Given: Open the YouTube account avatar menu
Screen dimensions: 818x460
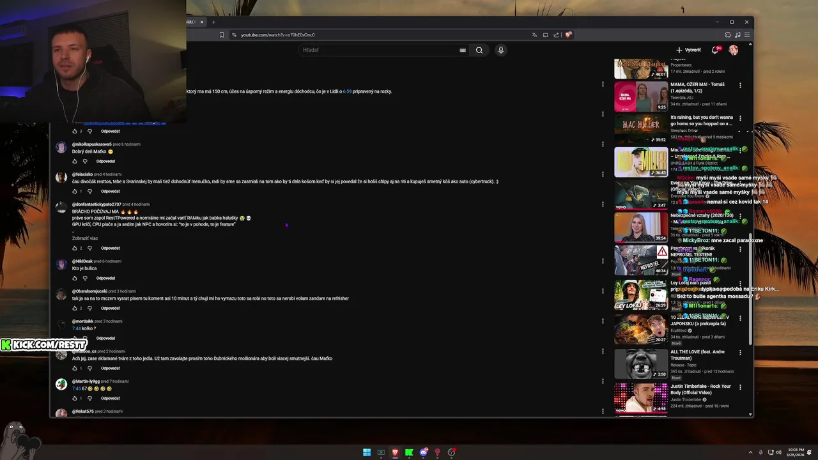Looking at the screenshot, I should 734,50.
